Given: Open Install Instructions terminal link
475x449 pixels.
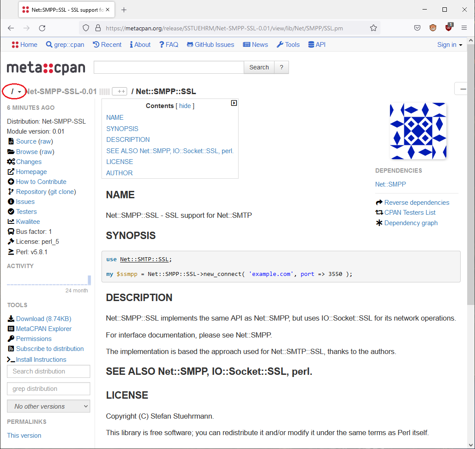Looking at the screenshot, I should [x=41, y=359].
